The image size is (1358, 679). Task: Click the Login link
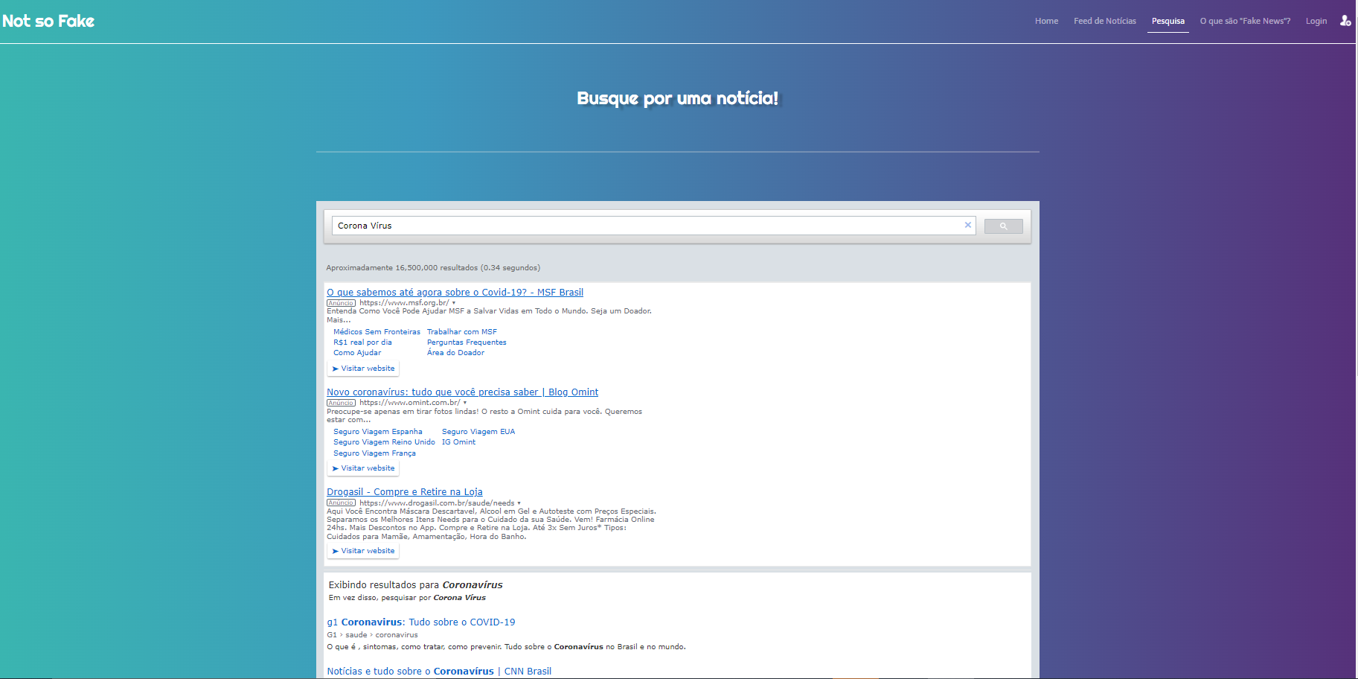coord(1316,21)
